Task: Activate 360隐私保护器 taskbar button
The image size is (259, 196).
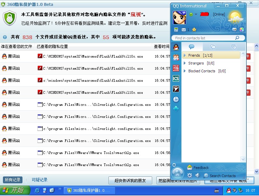Action: click(89, 190)
